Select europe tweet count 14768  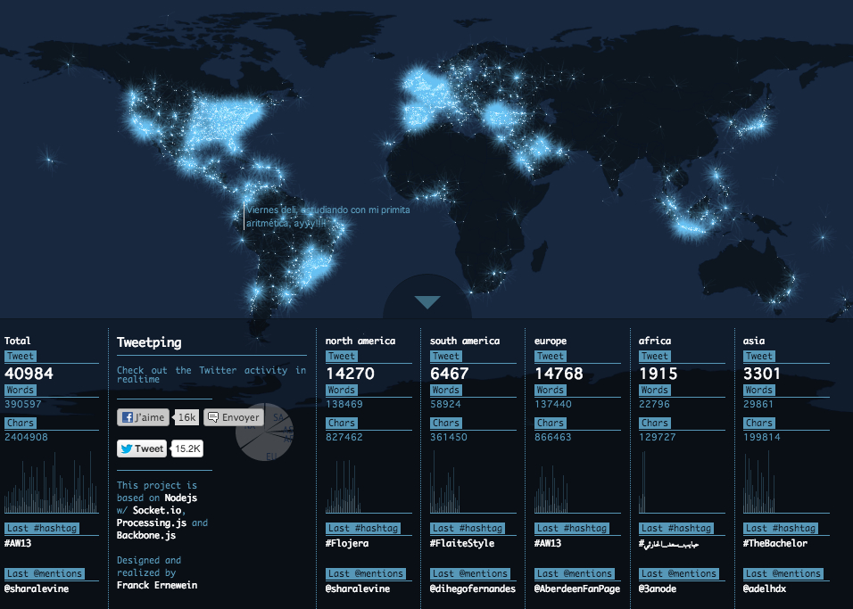(x=559, y=374)
